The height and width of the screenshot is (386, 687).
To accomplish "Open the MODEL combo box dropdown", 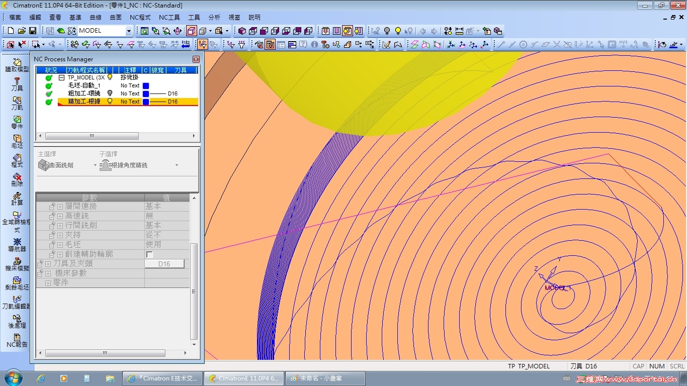I will tap(128, 31).
